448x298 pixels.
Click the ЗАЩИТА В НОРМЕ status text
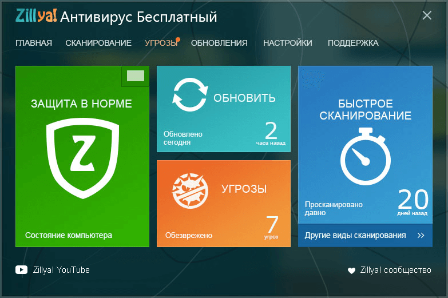pyautogui.click(x=81, y=104)
